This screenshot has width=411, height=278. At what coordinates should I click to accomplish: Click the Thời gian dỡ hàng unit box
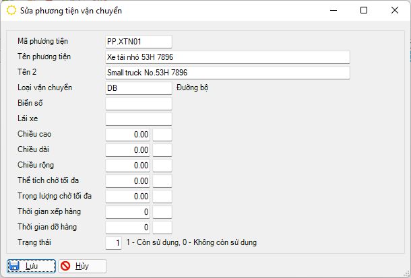162,228
